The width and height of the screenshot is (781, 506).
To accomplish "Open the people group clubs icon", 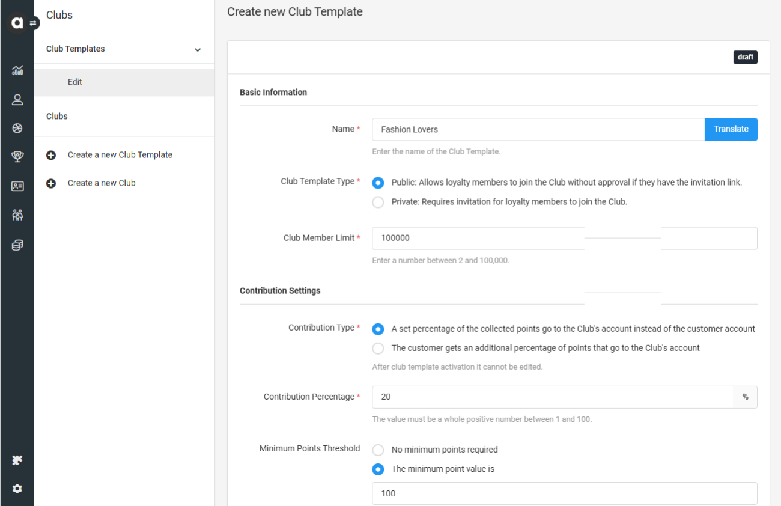I will 17,215.
